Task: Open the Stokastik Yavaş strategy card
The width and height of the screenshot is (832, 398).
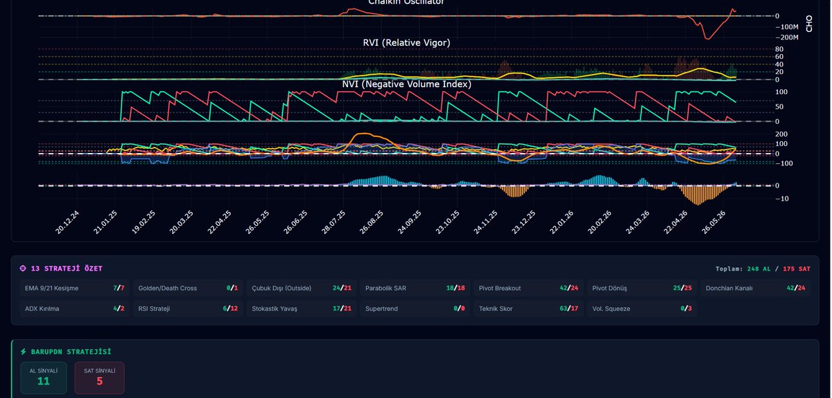Action: pyautogui.click(x=302, y=309)
